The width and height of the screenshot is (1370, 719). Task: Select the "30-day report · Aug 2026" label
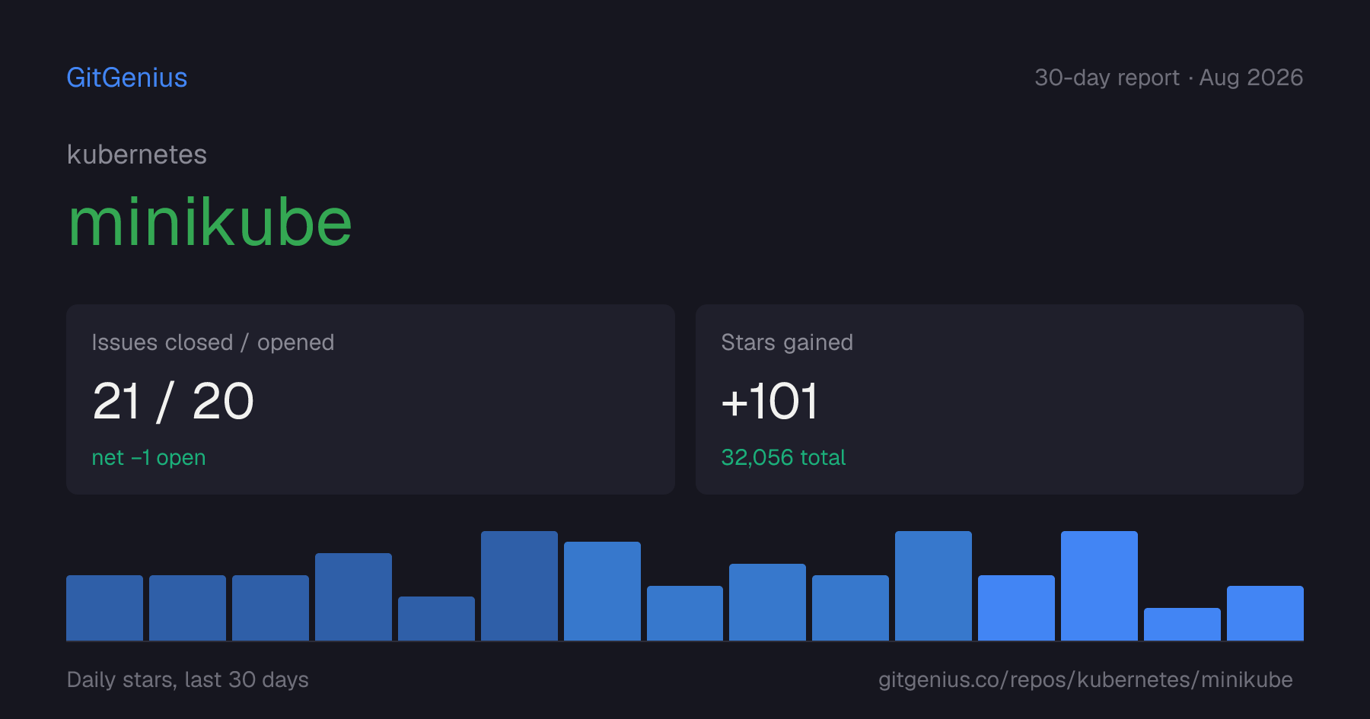[1168, 78]
